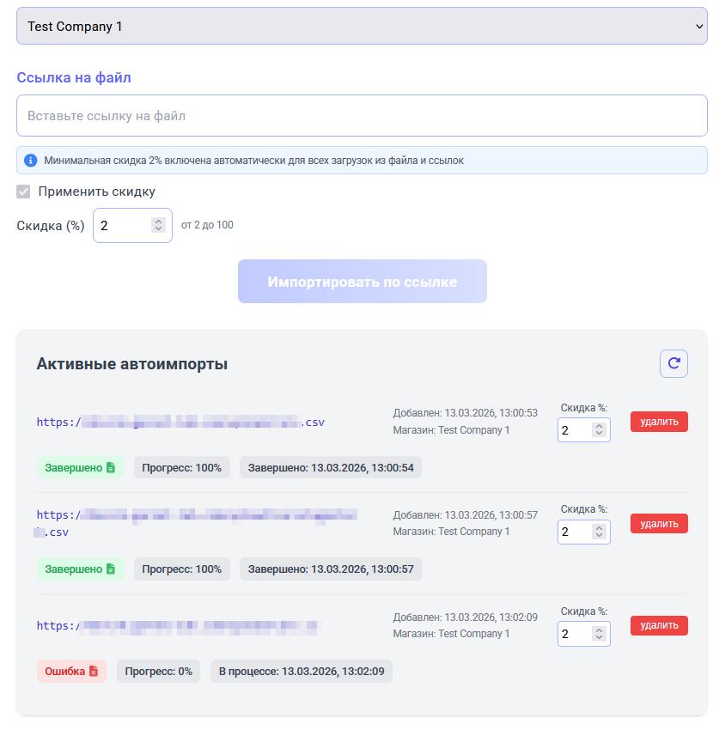This screenshot has height=730, width=719.
Task: Refresh the active auto-imports list
Action: (674, 363)
